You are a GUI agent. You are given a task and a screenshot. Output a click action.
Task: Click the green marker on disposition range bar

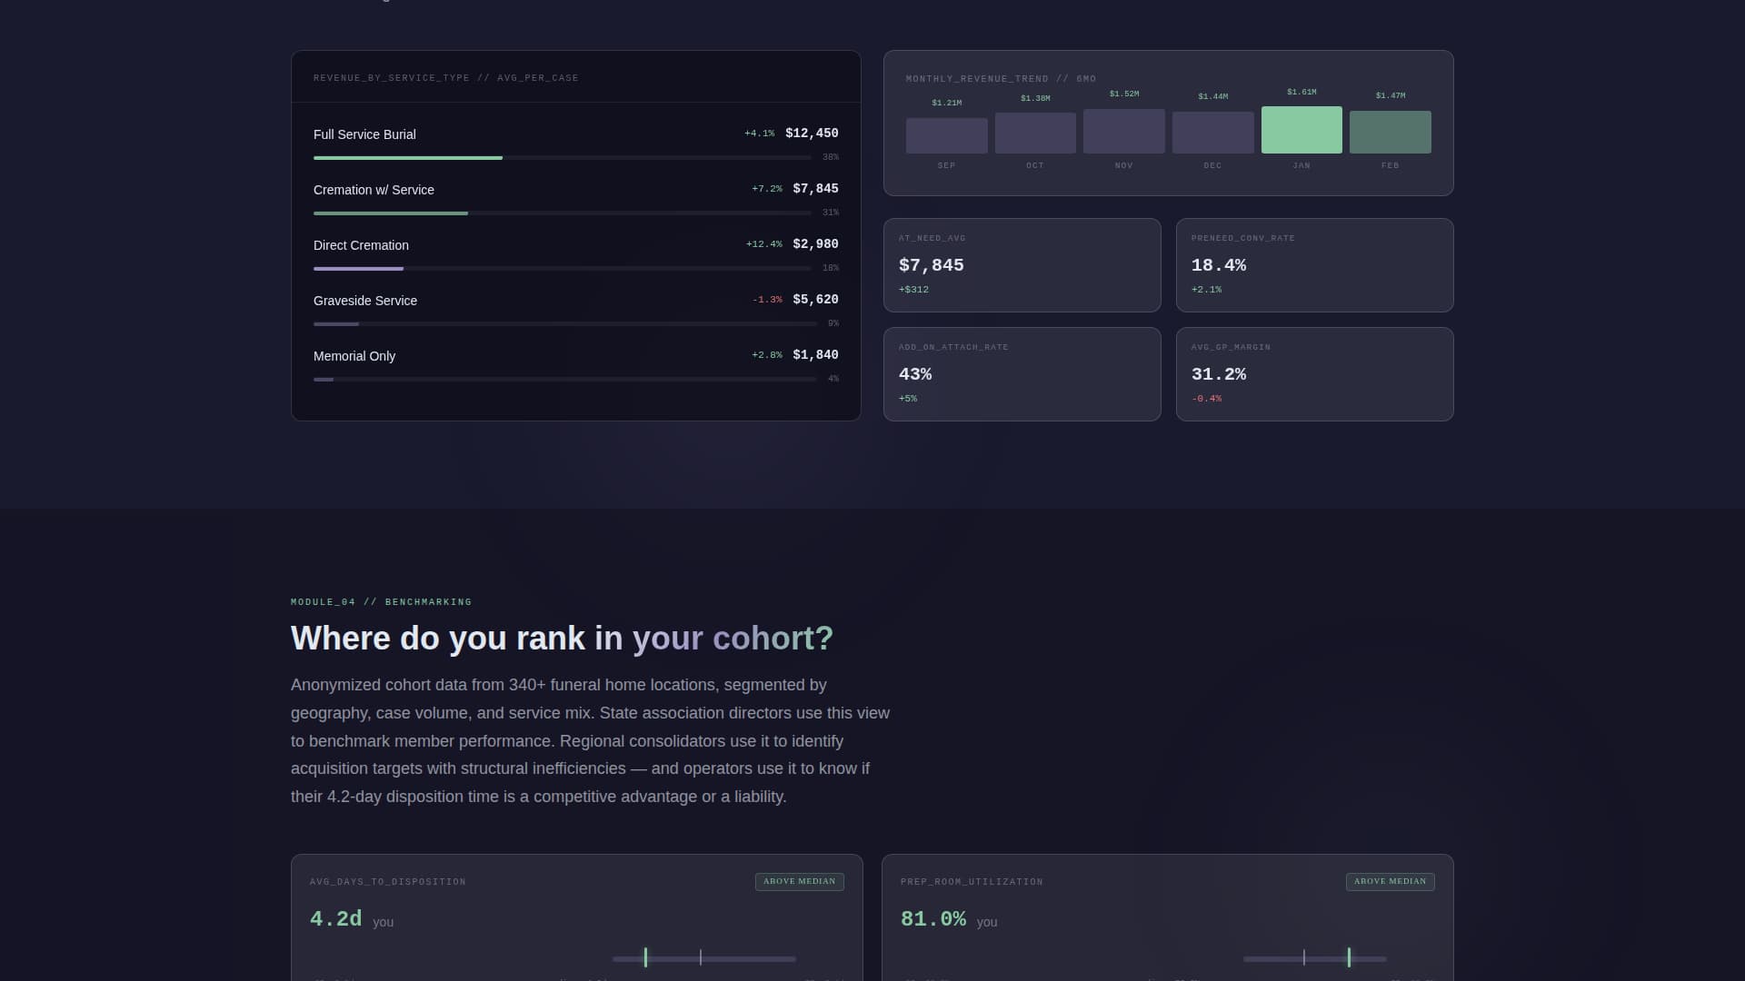pyautogui.click(x=645, y=957)
